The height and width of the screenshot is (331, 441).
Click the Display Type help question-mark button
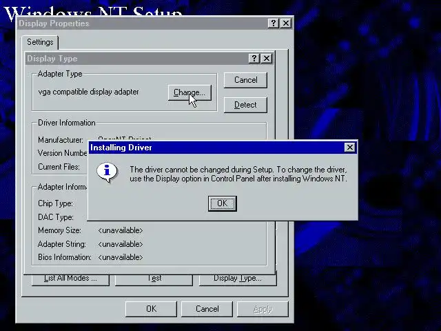[x=254, y=58]
